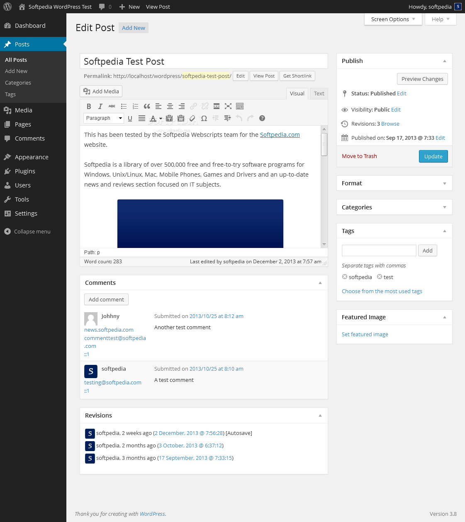Click Get Shortlink button
Viewport: 465px width, 522px height.
click(x=297, y=76)
